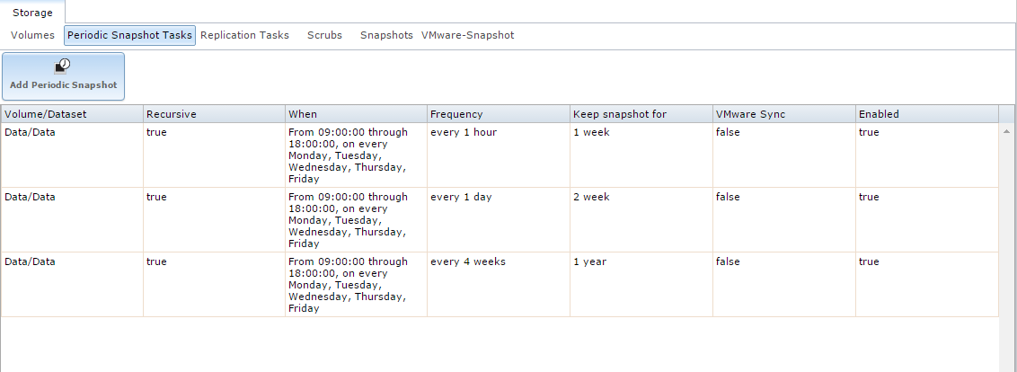1017x372 pixels.
Task: Select the every 1 day snapshot row
Action: click(500, 220)
